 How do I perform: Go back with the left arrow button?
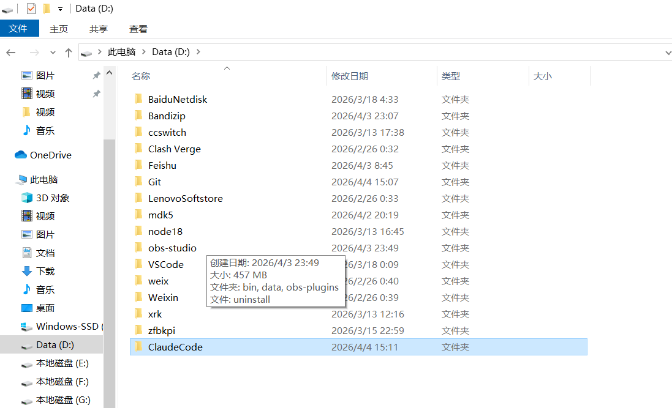pos(11,52)
